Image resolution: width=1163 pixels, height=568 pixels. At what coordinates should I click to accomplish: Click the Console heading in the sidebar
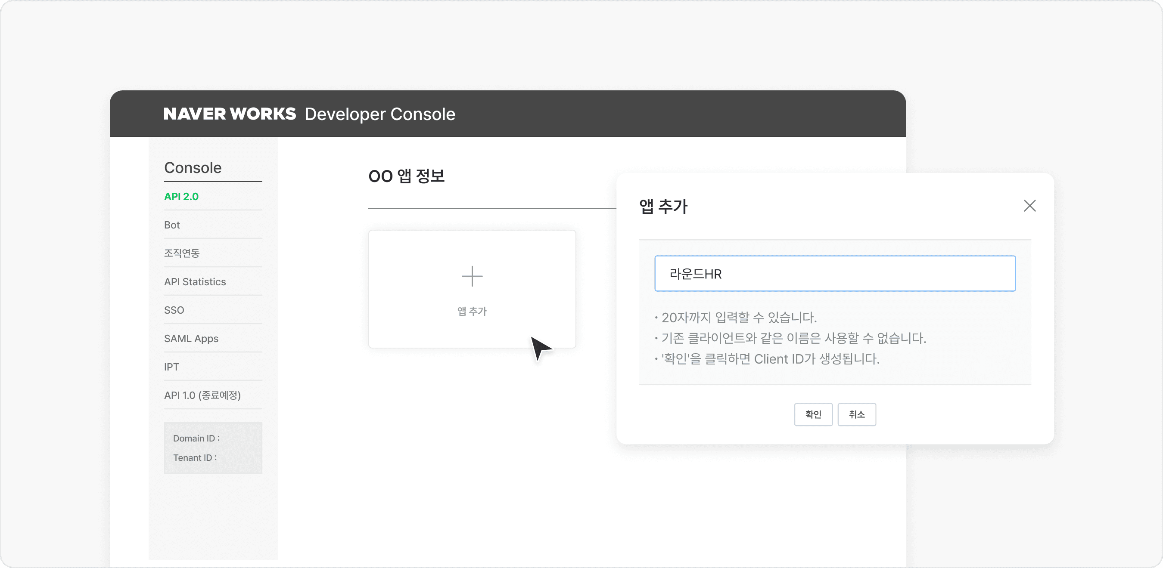(x=193, y=167)
